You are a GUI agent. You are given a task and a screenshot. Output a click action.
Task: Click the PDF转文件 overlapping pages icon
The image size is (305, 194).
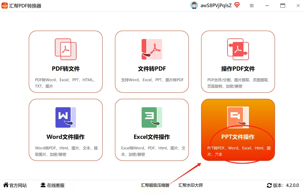tap(66, 49)
